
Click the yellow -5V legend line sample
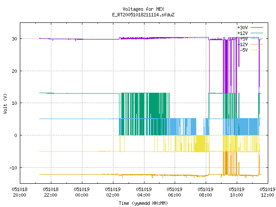257,50
